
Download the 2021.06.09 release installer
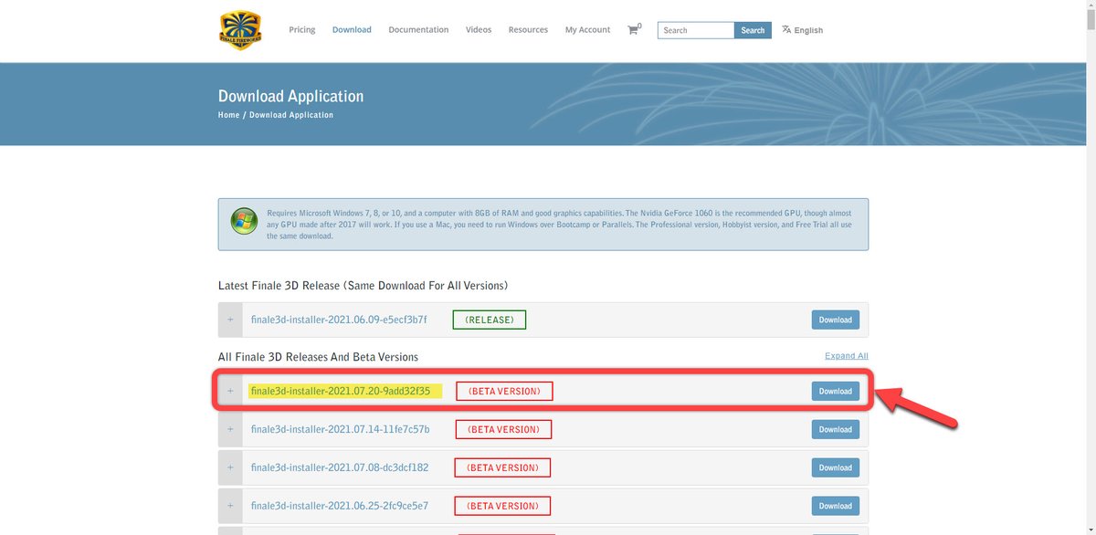(x=836, y=320)
